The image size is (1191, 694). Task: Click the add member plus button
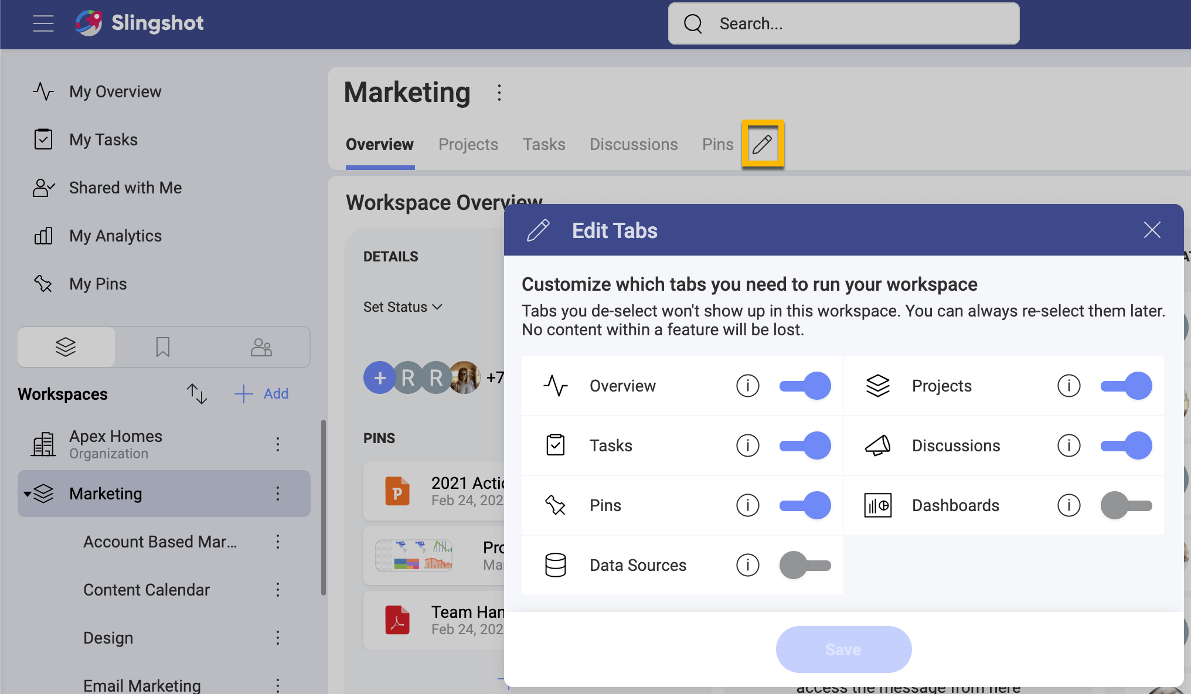coord(380,377)
